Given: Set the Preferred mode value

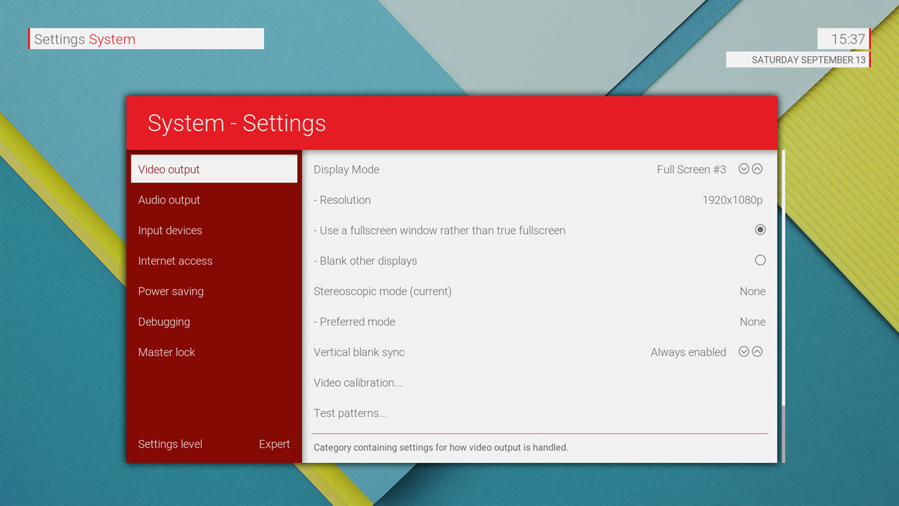Looking at the screenshot, I should pos(752,322).
